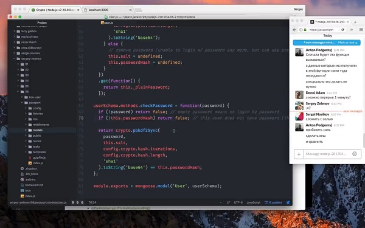This screenshot has height=228, width=365.
Task: Open the JavaScript grammar selector in status bar
Action: click(254, 202)
